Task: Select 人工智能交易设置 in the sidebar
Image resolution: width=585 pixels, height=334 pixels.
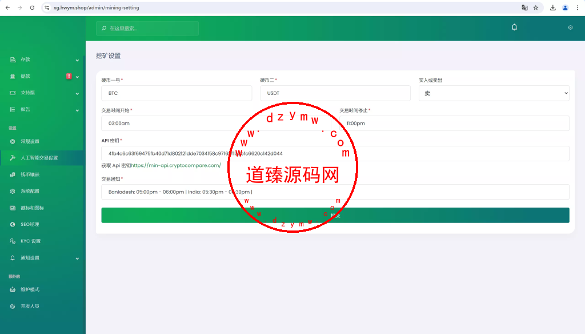Action: tap(42, 158)
